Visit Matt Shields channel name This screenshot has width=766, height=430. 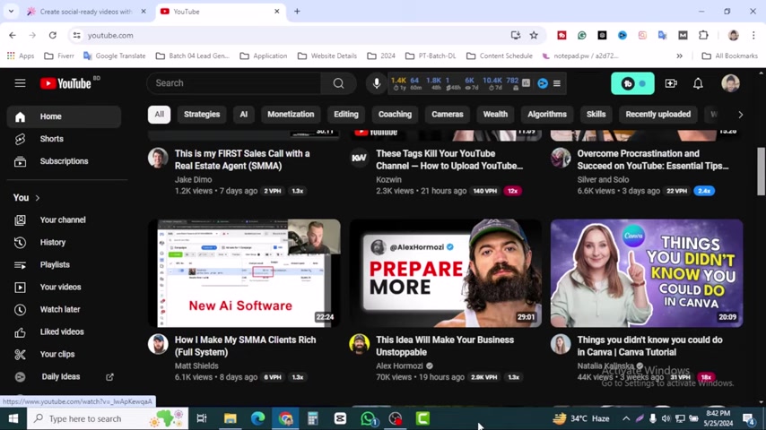pos(196,365)
